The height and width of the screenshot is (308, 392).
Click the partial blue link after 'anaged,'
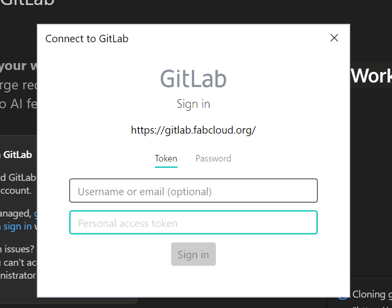coord(35,214)
